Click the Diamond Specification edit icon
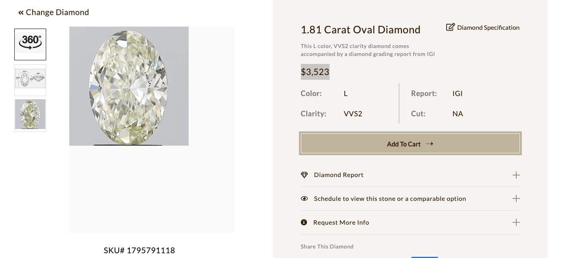568x258 pixels. click(450, 27)
